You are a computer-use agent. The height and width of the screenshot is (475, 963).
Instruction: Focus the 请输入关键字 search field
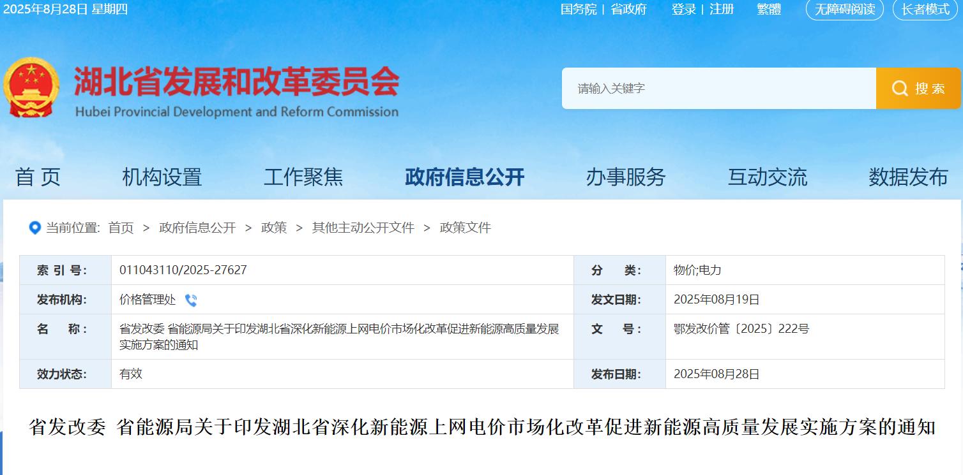pyautogui.click(x=718, y=89)
